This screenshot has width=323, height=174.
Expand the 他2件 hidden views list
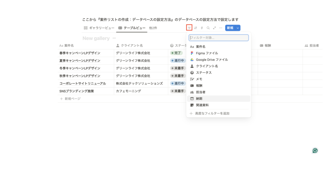pos(153,28)
